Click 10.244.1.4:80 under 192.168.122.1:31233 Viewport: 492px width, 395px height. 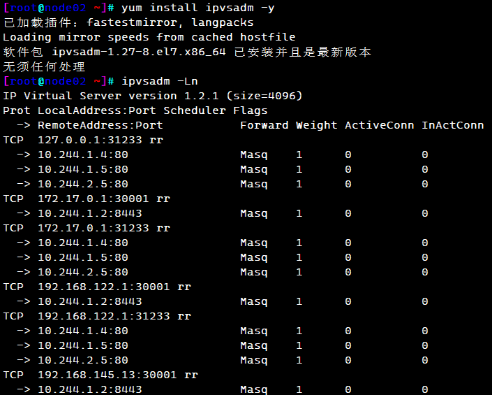[x=83, y=331]
